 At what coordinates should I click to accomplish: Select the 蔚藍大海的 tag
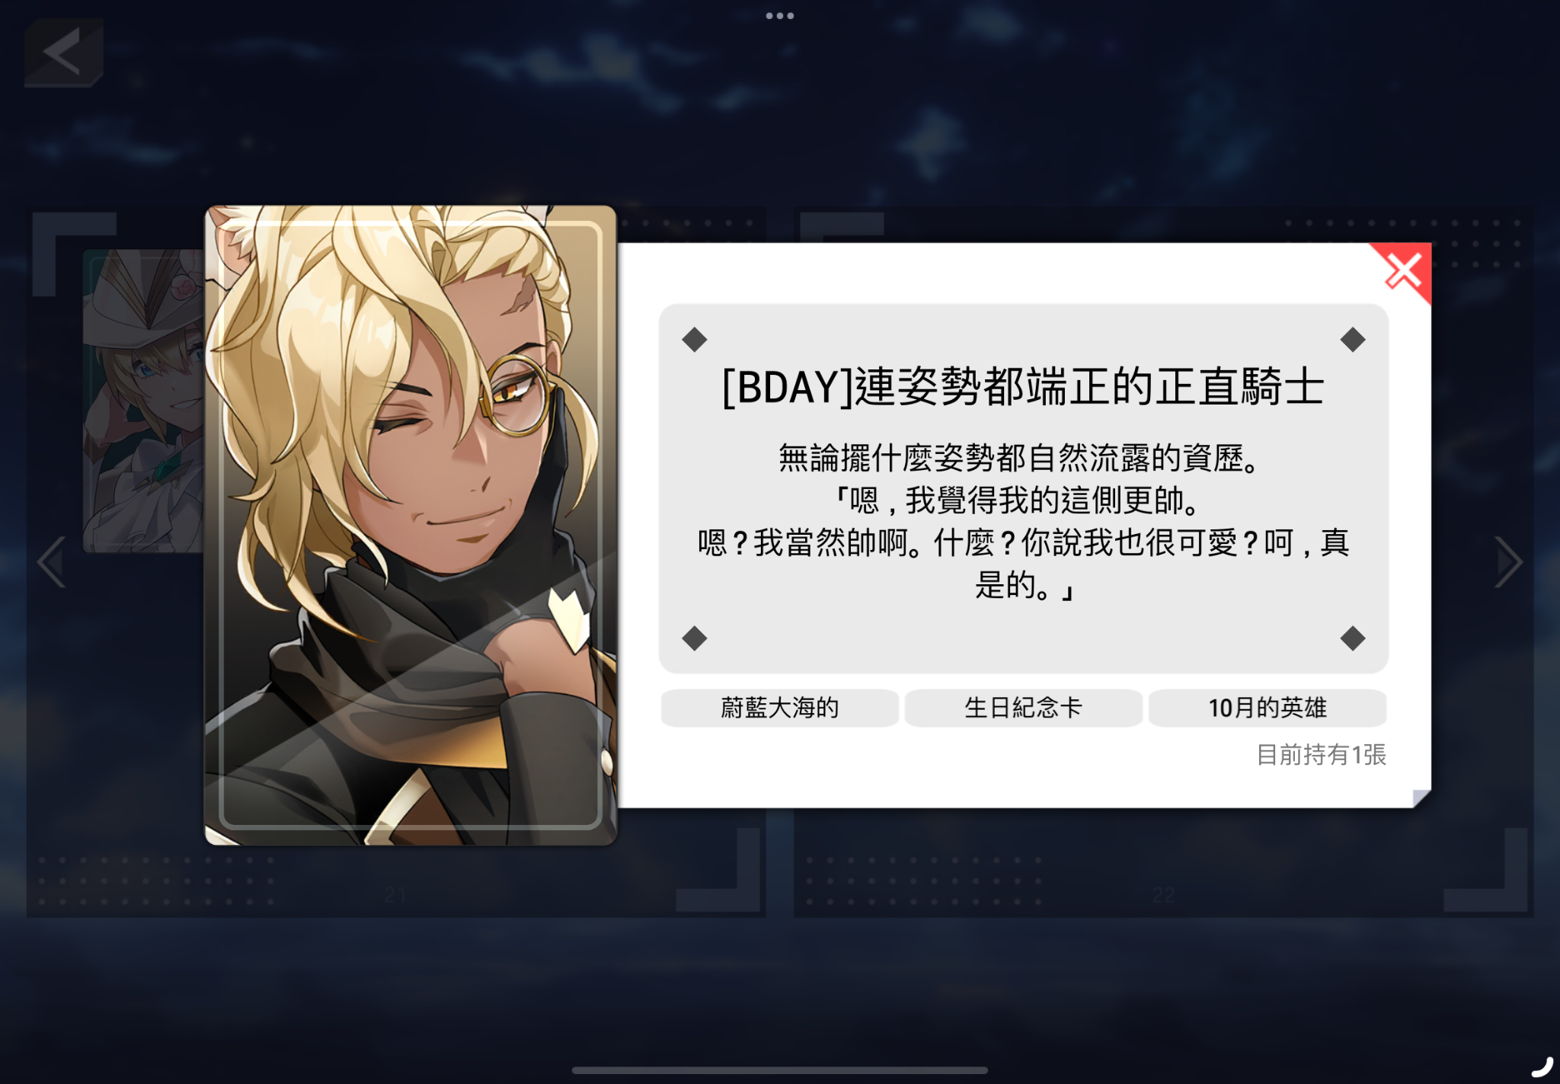(x=780, y=708)
